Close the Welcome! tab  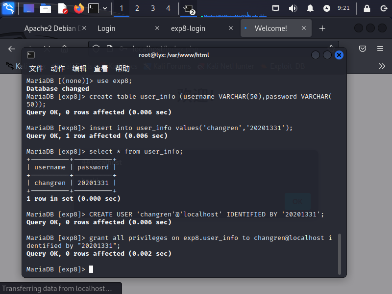[x=304, y=28]
